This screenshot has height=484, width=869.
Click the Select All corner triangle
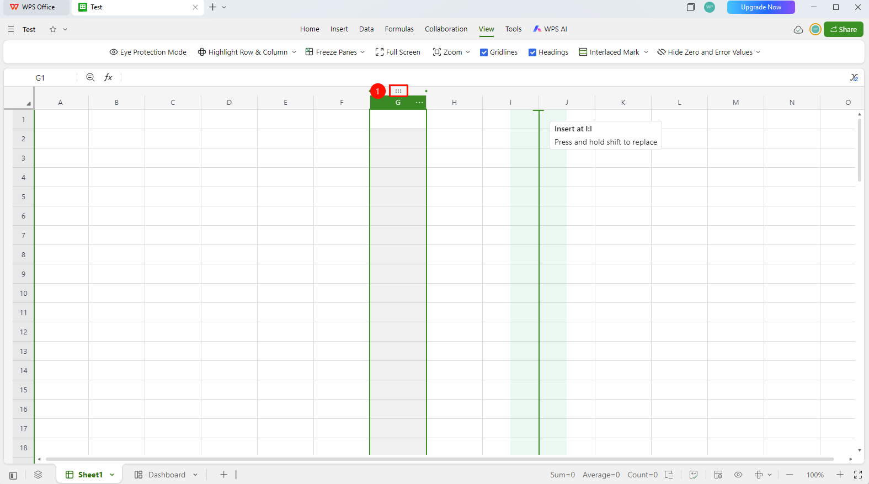pos(28,103)
